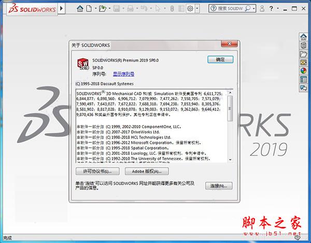Viewport: 311px width, 243px height.
Task: Open Appearances color ball tab in the task pane
Action: click(x=303, y=71)
